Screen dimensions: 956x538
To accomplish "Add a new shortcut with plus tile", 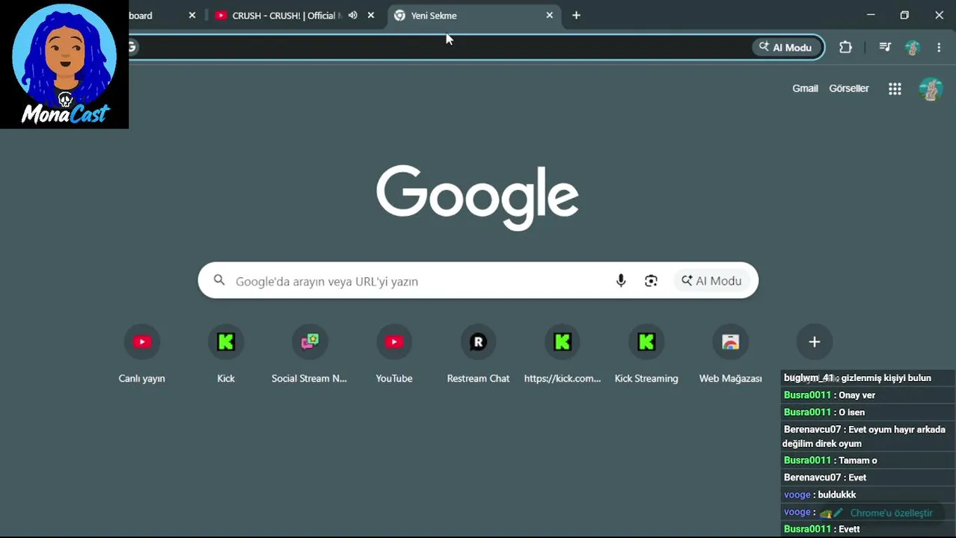I will [815, 342].
